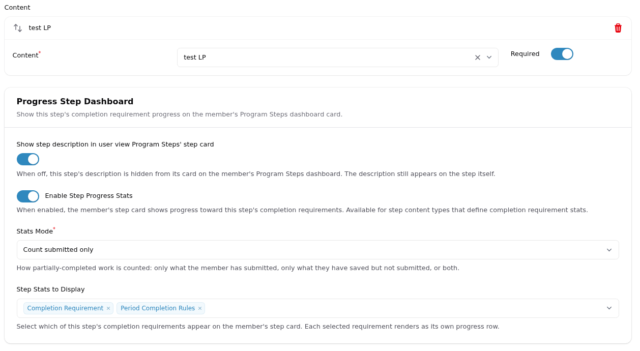This screenshot has width=640, height=351.
Task: Click the test LP content input field
Action: coord(326,57)
